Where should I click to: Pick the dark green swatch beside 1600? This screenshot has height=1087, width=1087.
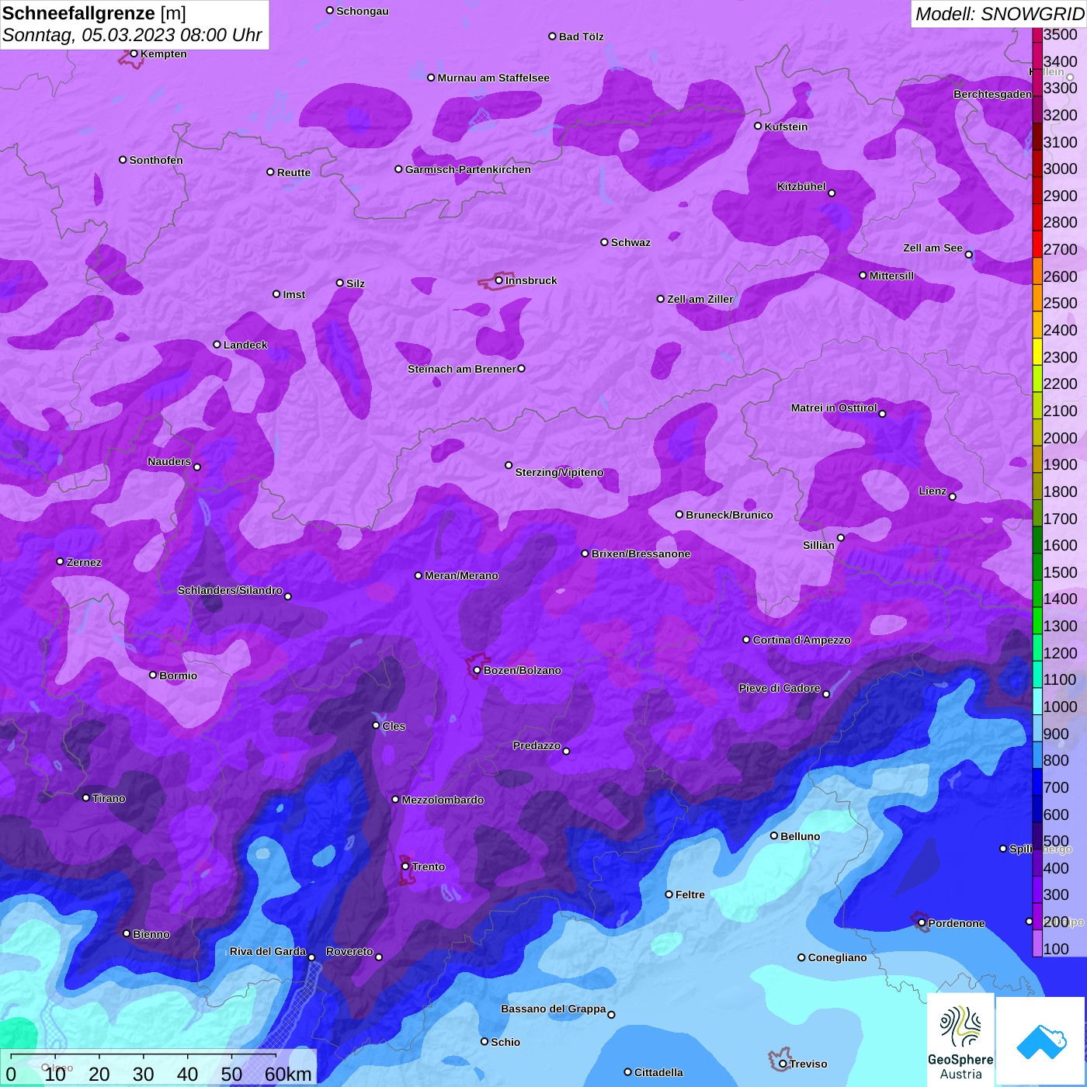tap(1037, 540)
